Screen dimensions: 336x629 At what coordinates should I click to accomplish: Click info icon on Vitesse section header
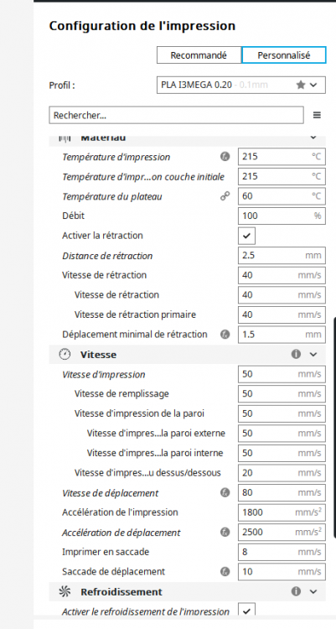296,354
